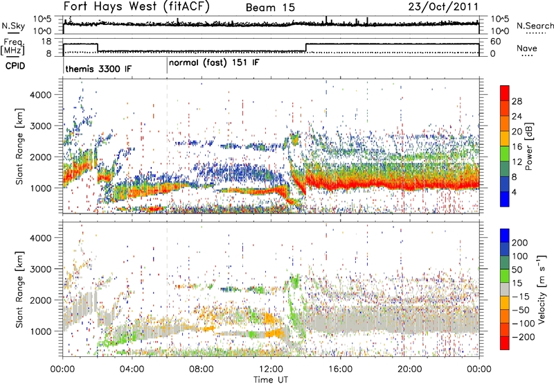Click the "4000" range tick of the power panel
Viewport: 554px width, 384px height.
click(x=40, y=95)
